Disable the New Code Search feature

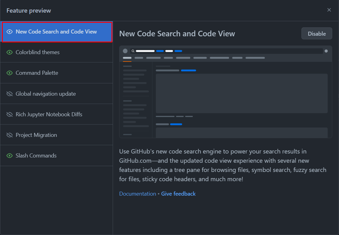317,34
